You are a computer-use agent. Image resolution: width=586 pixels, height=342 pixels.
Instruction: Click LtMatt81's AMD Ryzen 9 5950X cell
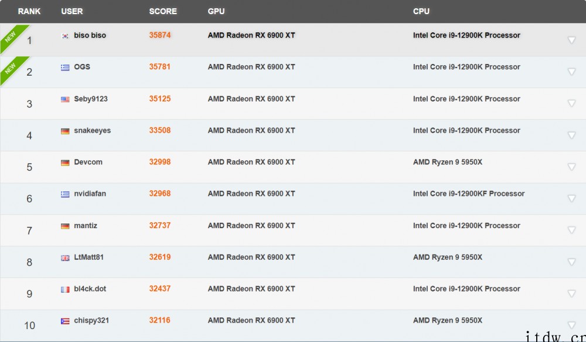pyautogui.click(x=448, y=257)
